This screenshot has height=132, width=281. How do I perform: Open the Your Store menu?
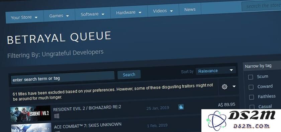pyautogui.click(x=24, y=17)
